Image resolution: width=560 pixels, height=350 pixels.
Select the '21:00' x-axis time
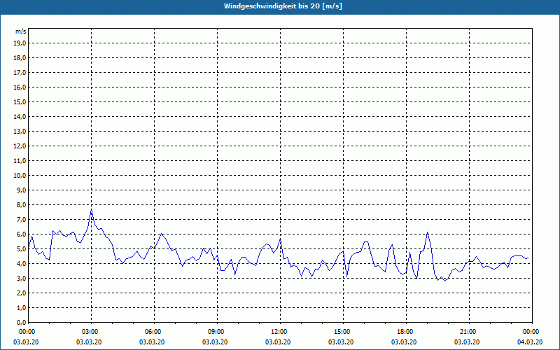coord(469,332)
